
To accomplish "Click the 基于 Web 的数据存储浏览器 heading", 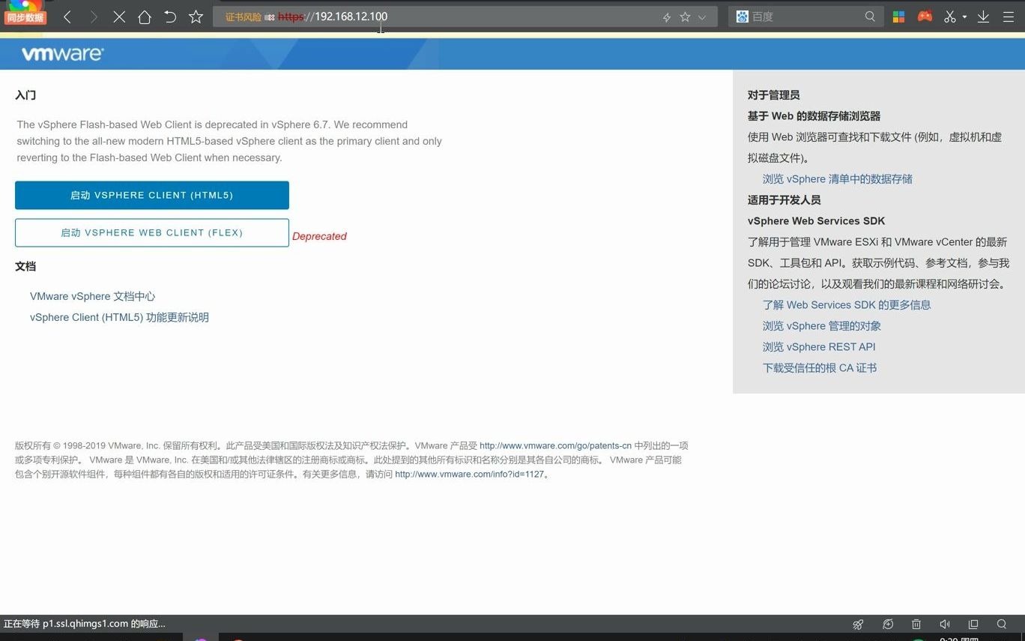I will point(814,116).
